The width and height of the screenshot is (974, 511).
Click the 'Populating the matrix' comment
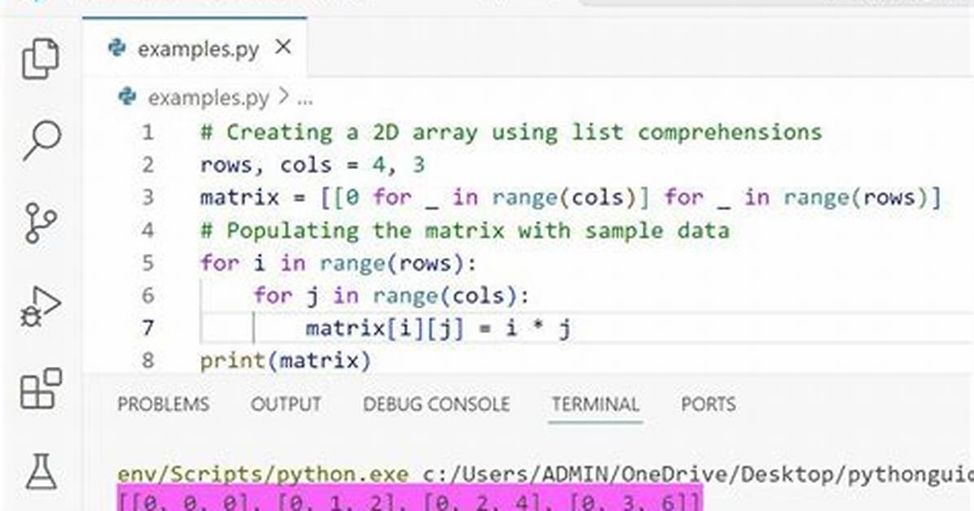tap(465, 231)
